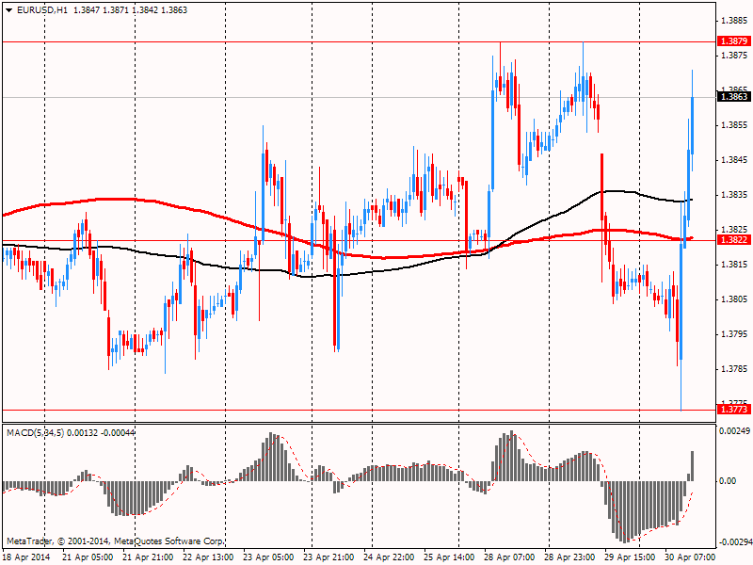Click the 23 Apr 05:00 time label
This screenshot has width=753, height=565.
(x=269, y=557)
